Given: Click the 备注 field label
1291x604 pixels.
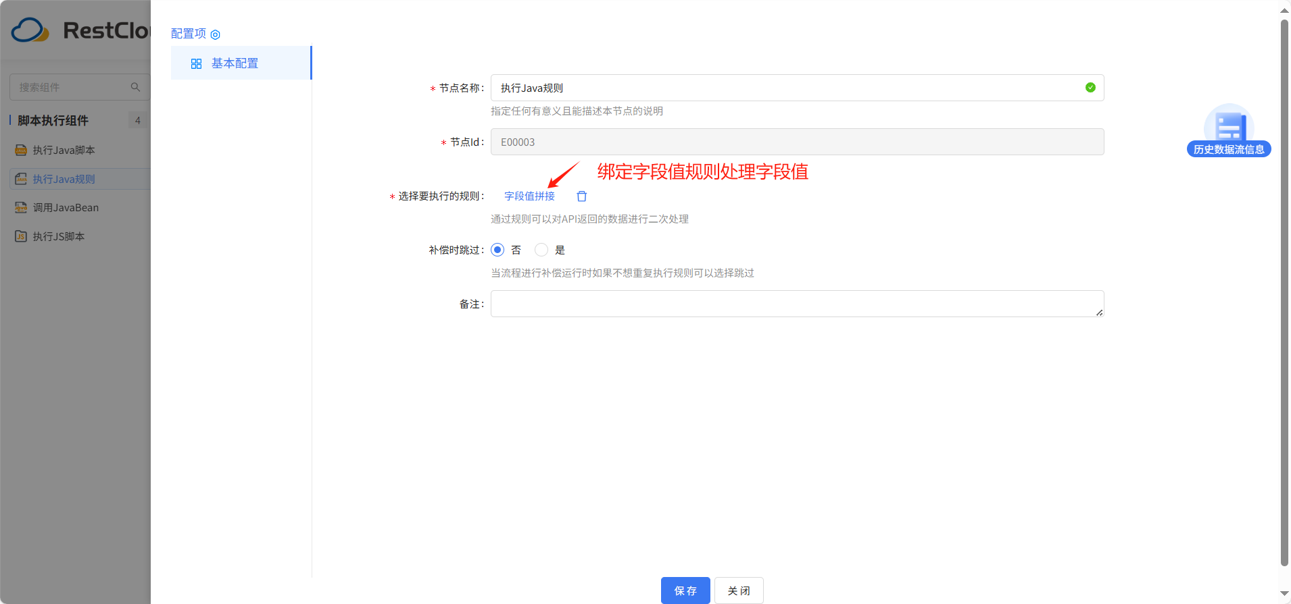Looking at the screenshot, I should coord(472,304).
